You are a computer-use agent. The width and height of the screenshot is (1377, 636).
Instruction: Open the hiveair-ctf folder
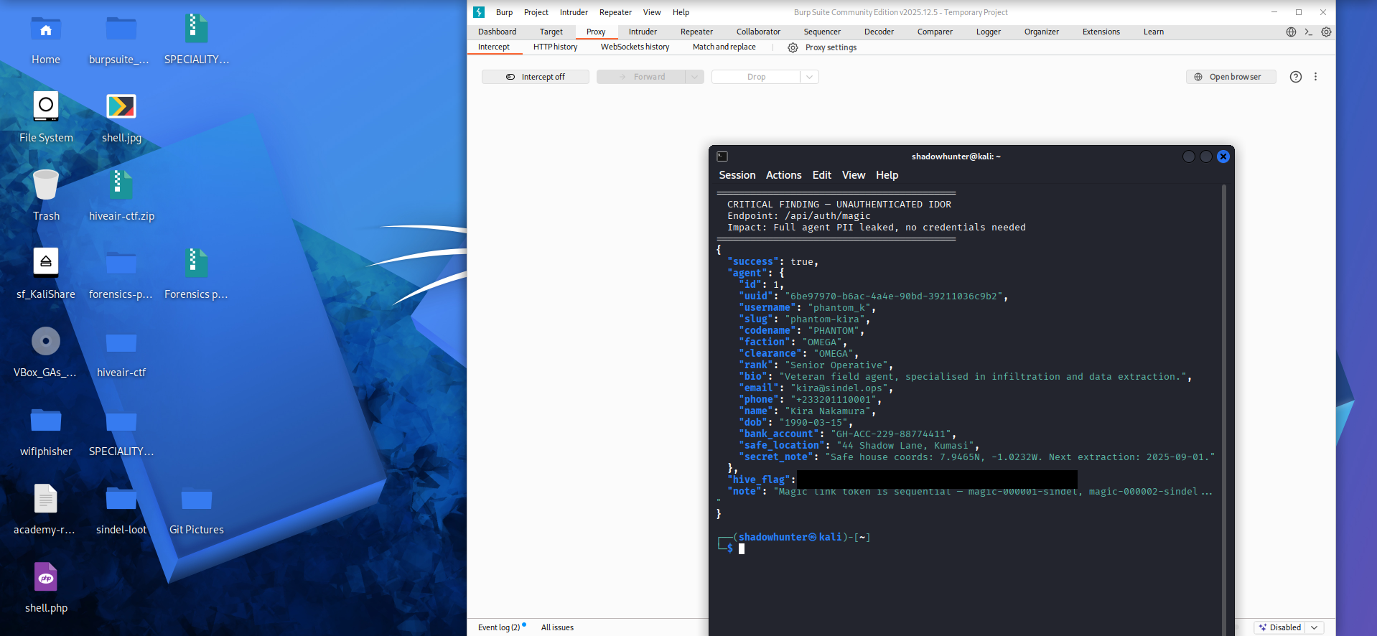click(121, 342)
